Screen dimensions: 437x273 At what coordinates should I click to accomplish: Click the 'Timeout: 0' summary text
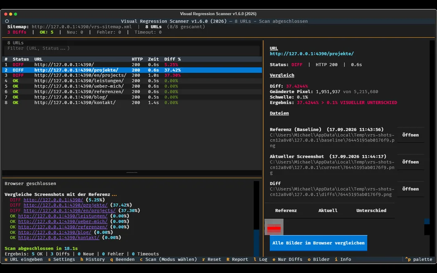pyautogui.click(x=148, y=32)
